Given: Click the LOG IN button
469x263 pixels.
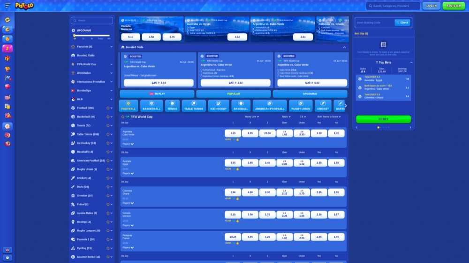Looking at the screenshot, I should click(431, 6).
